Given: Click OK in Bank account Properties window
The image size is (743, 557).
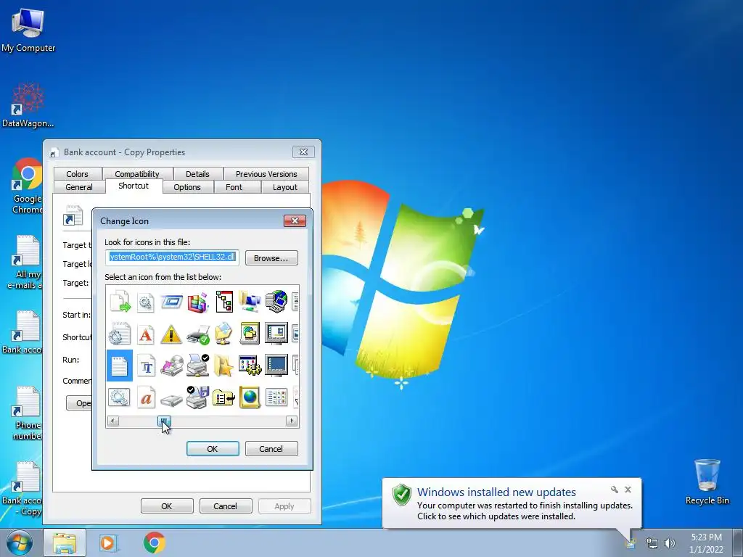Looking at the screenshot, I should [x=167, y=506].
